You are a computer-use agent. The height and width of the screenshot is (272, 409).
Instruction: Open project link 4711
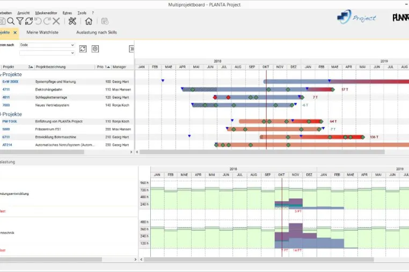click(x=6, y=89)
